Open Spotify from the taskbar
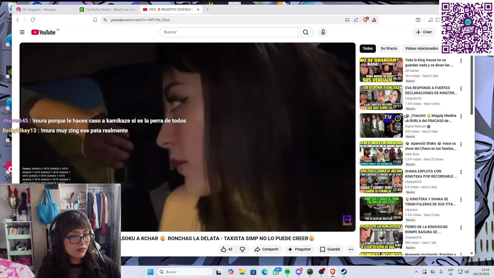Viewport: 494px width, 278px height. pyautogui.click(x=288, y=272)
